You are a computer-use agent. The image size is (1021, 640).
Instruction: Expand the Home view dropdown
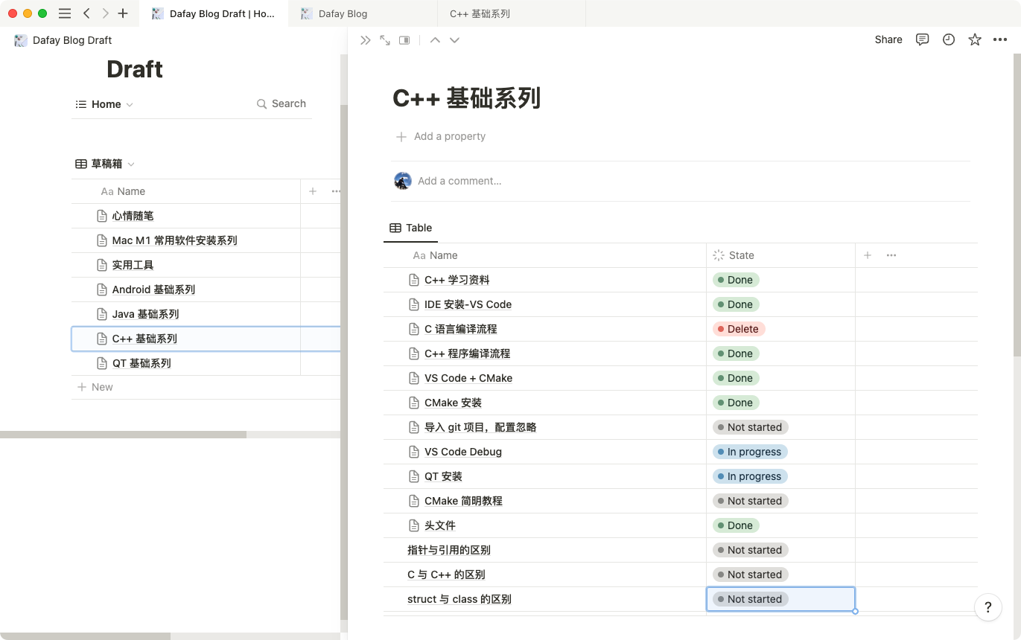(130, 105)
